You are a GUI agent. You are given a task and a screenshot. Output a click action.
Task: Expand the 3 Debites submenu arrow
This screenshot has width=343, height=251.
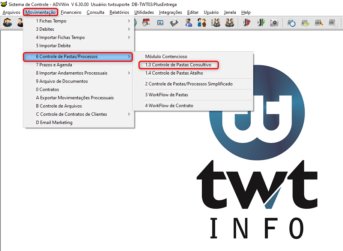click(x=129, y=29)
